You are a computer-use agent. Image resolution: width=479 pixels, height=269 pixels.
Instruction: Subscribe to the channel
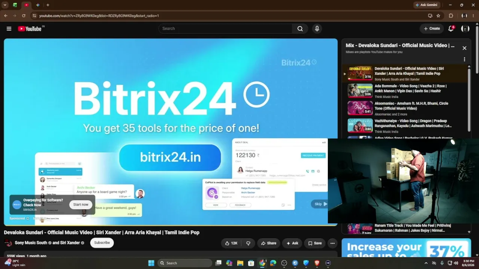tap(102, 243)
